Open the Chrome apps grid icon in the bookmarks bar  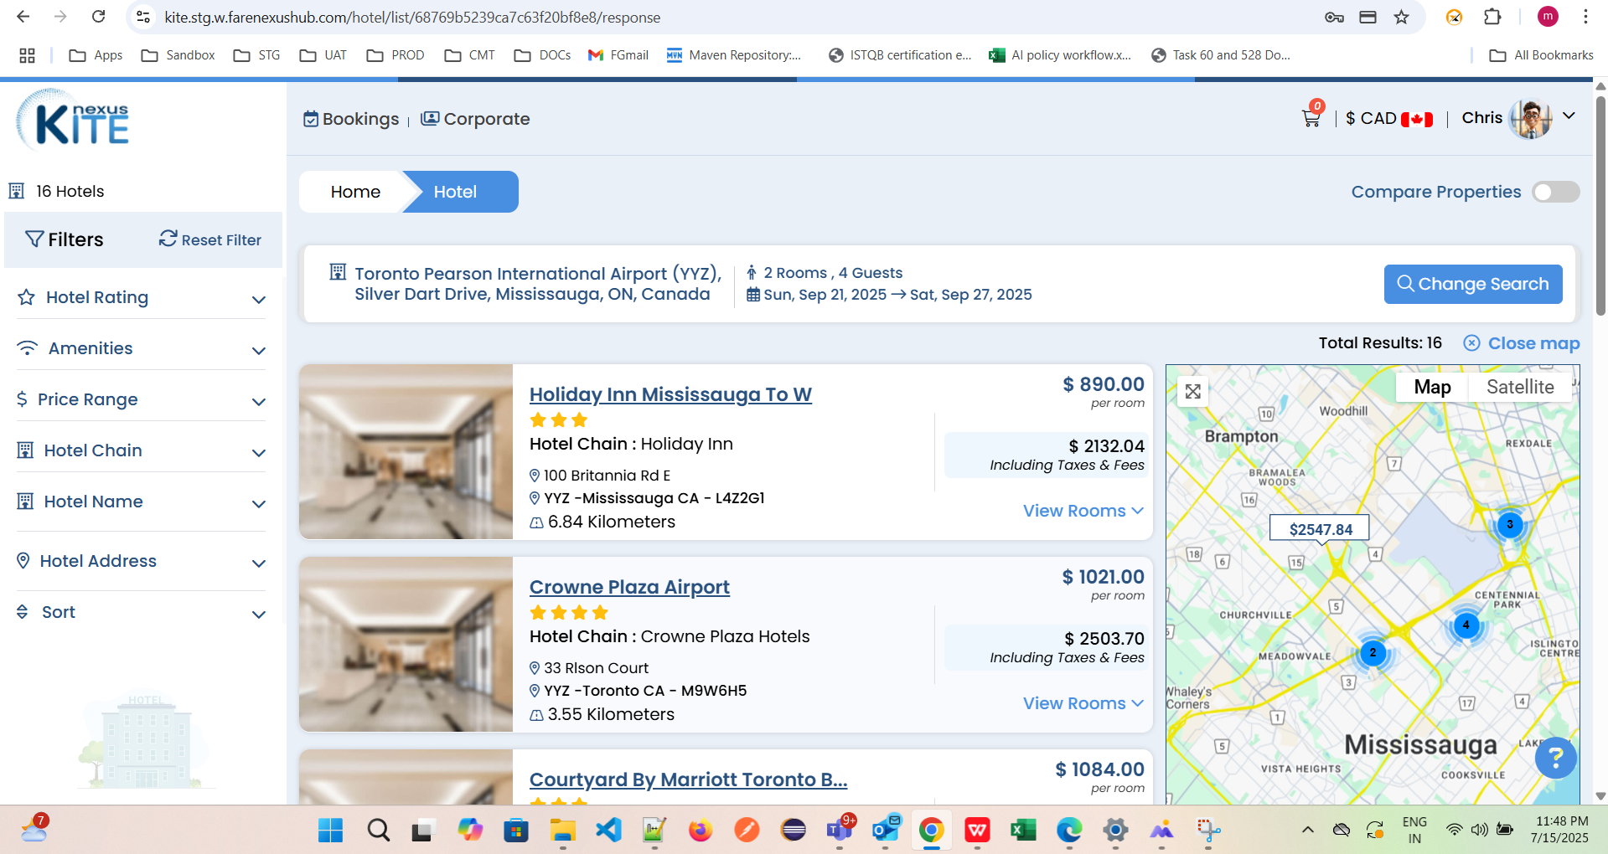pyautogui.click(x=27, y=55)
